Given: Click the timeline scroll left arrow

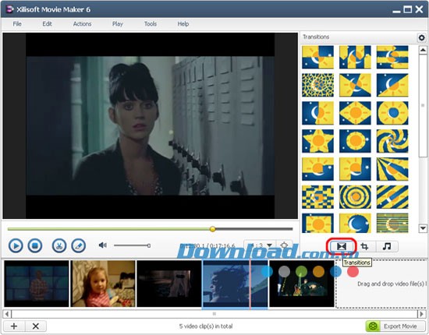Looking at the screenshot, I should [x=7, y=314].
